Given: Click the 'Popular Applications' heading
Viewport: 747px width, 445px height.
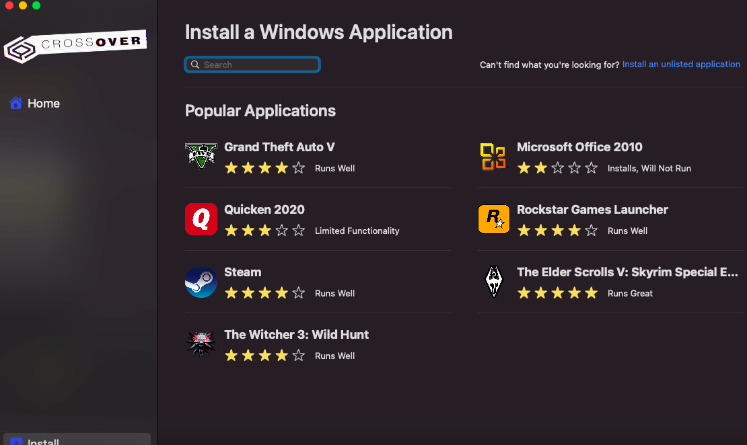Looking at the screenshot, I should (260, 111).
